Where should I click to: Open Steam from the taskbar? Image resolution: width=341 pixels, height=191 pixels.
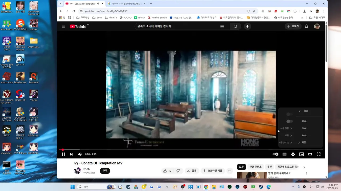(261, 187)
